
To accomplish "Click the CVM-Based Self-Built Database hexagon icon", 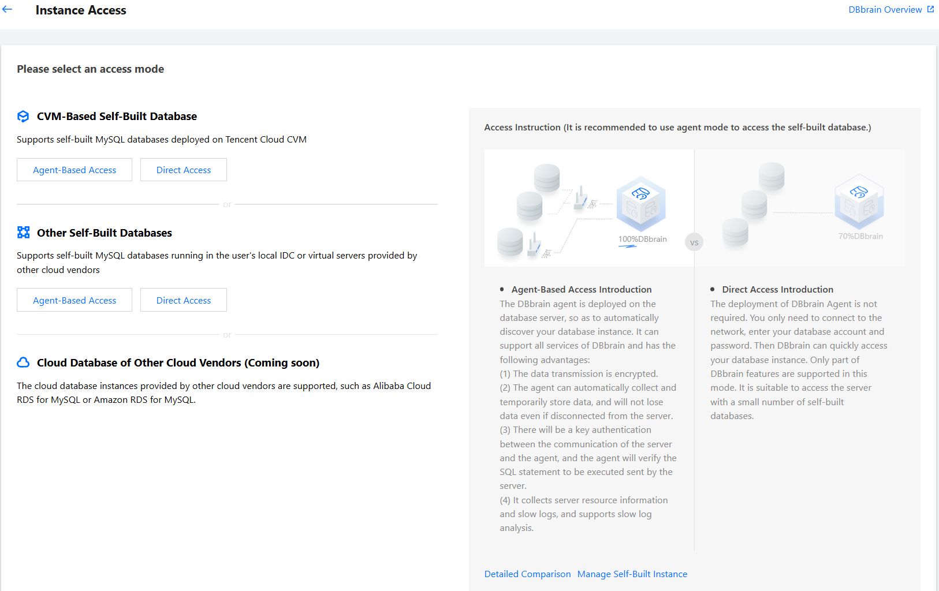I will click(23, 117).
